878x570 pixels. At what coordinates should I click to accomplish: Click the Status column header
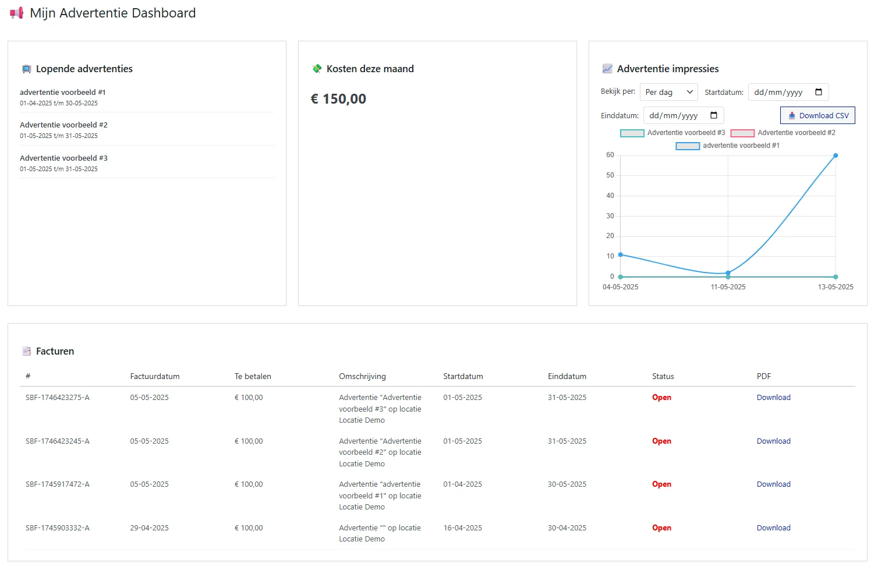[663, 377]
